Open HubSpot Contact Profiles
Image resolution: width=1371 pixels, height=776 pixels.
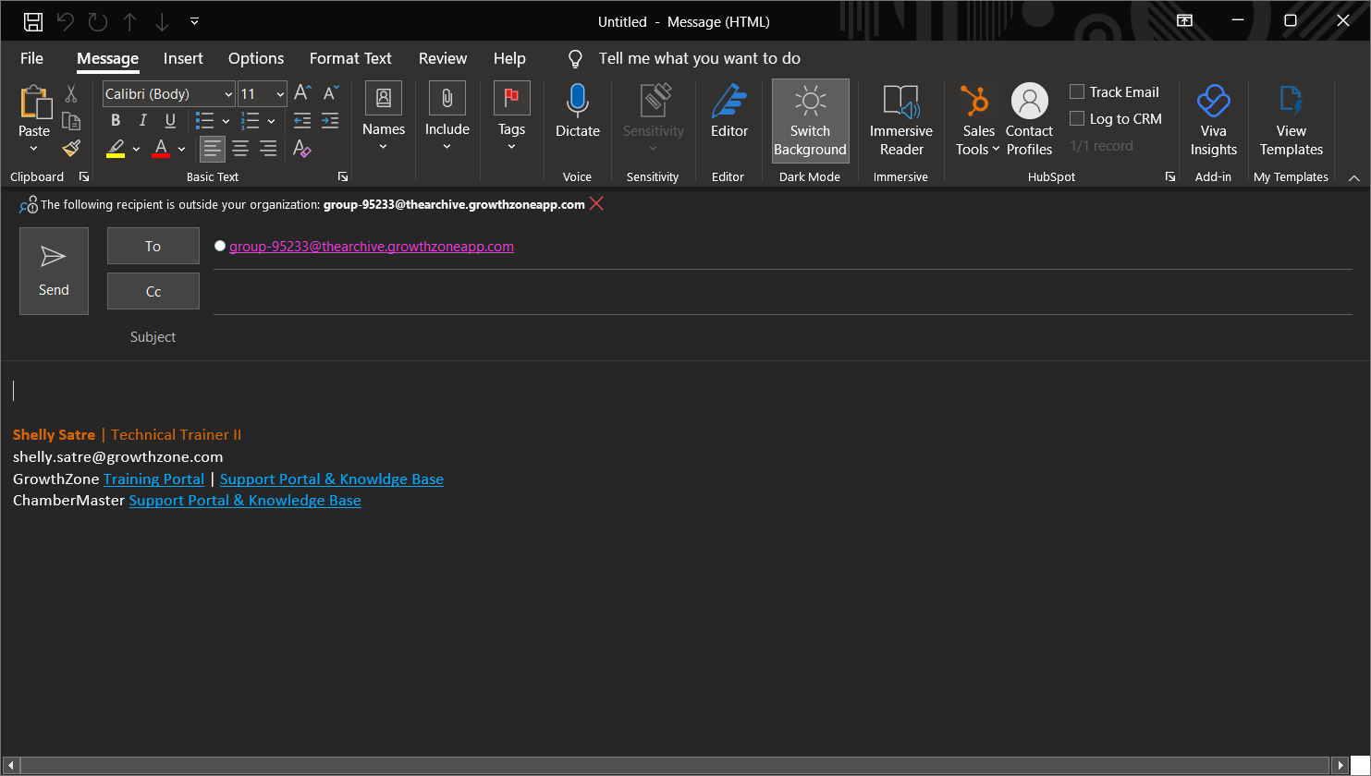tap(1029, 115)
